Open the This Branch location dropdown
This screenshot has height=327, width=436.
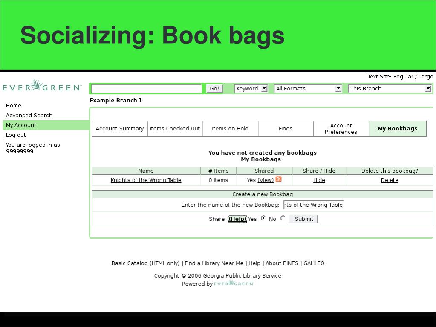[x=390, y=88]
